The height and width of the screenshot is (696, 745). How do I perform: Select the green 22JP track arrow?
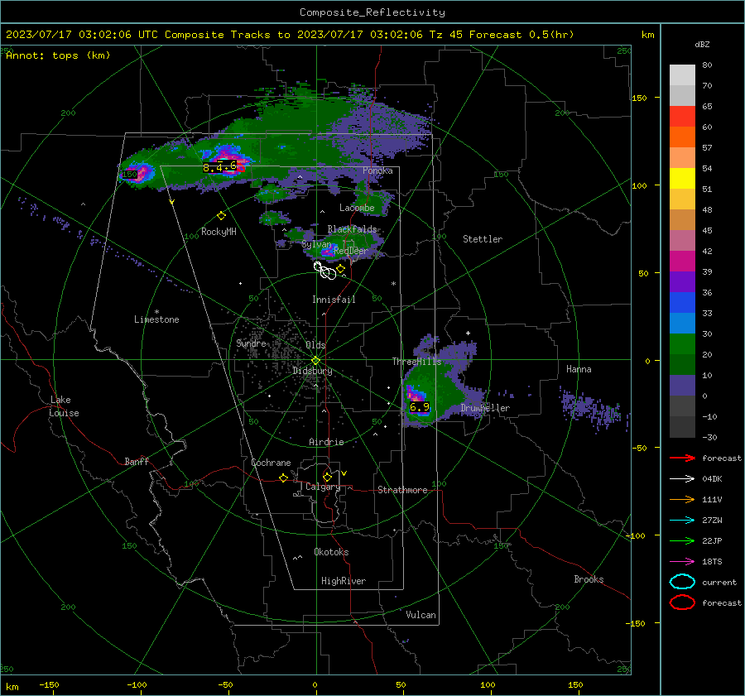click(682, 540)
